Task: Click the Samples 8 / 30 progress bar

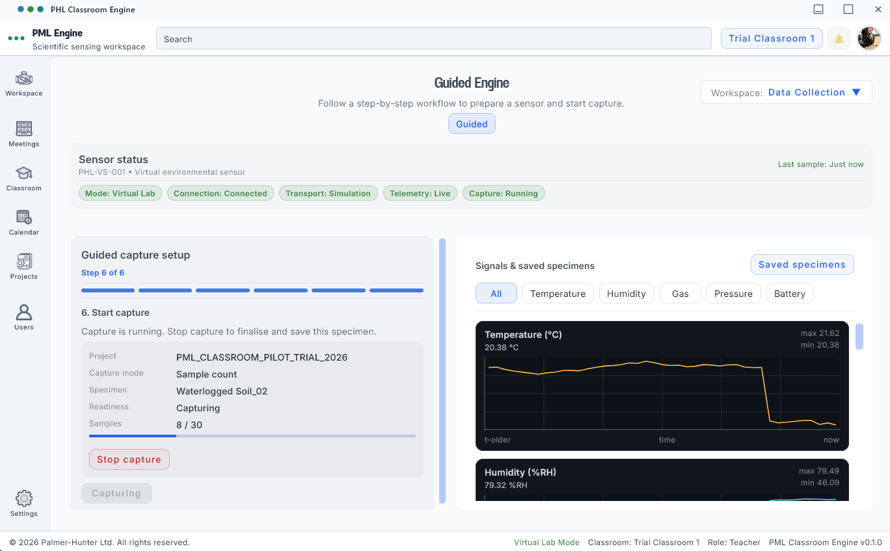Action: pos(252,436)
